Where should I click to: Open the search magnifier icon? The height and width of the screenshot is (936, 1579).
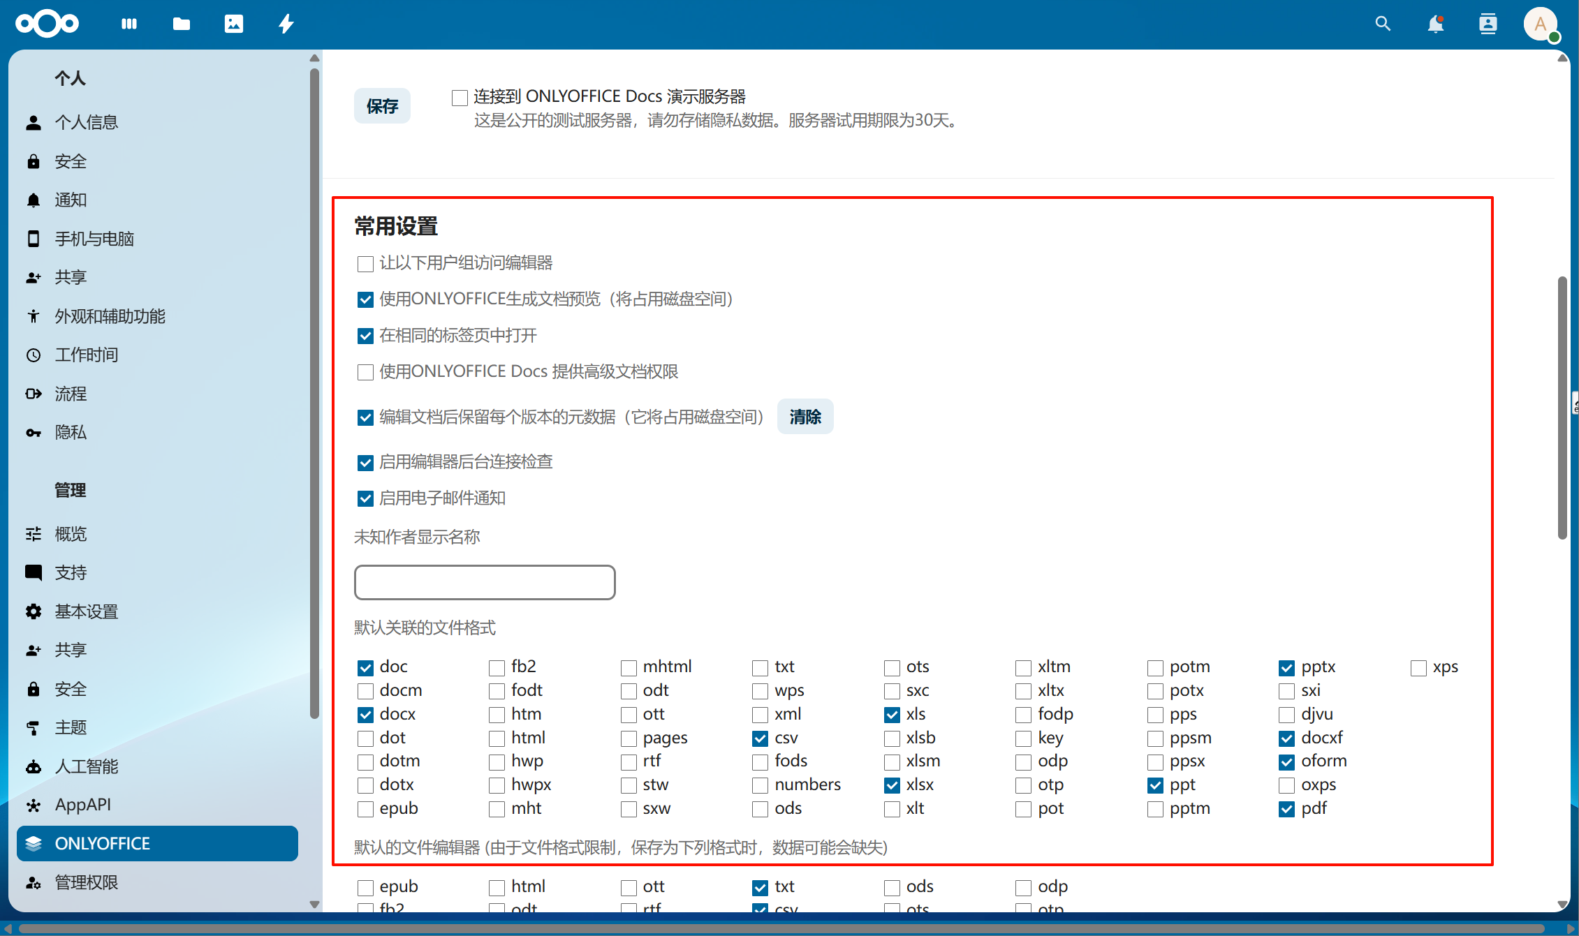point(1383,24)
